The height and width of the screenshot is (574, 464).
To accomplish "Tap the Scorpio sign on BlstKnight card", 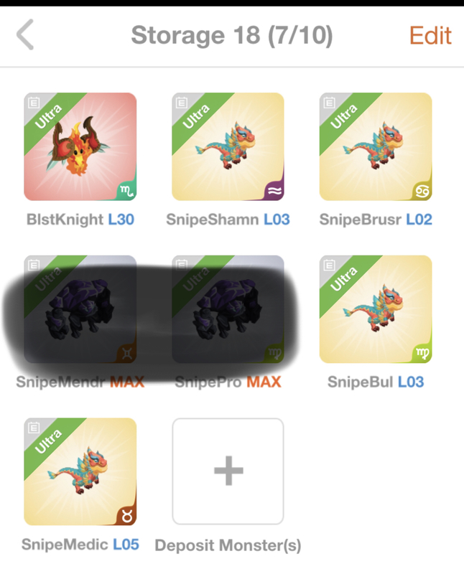I will coord(127,190).
